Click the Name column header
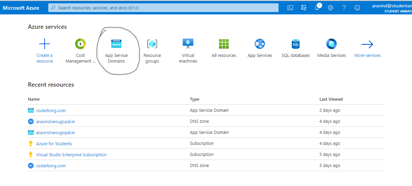 tap(34, 99)
